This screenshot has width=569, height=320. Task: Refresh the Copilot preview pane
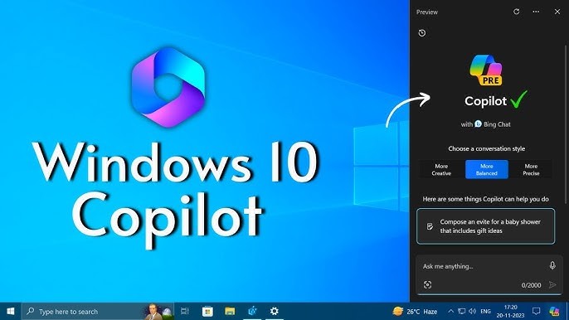click(517, 12)
